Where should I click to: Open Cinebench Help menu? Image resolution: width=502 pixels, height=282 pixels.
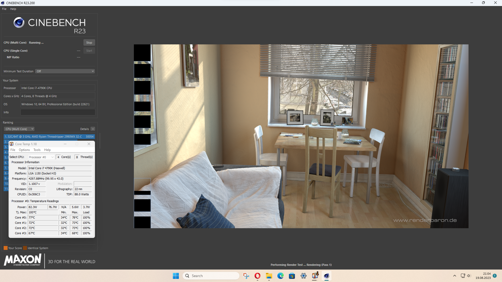13,9
